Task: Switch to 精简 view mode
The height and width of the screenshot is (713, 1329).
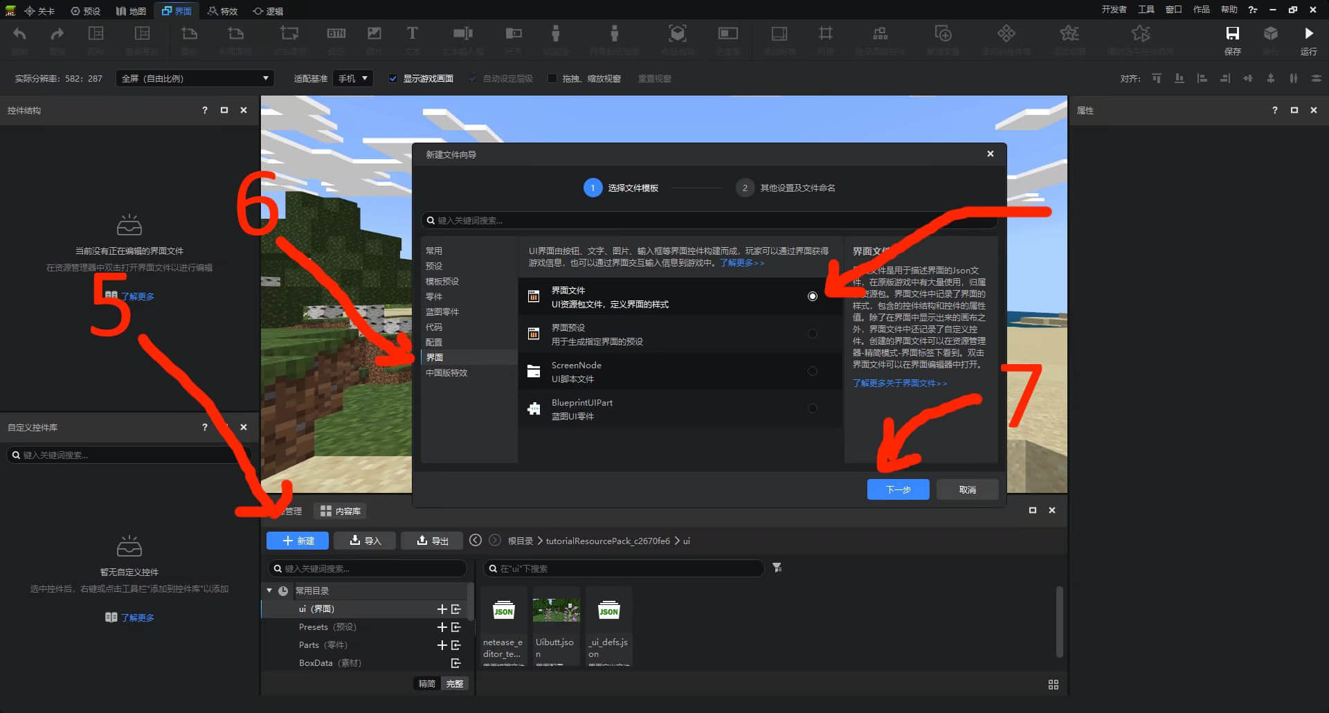Action: 427,684
